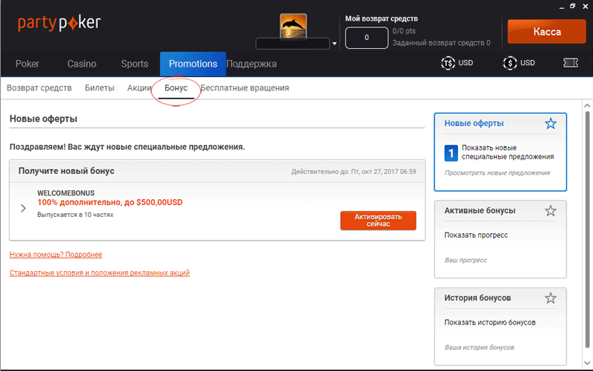Click the cash dollar balance icon
This screenshot has width=593, height=371.
click(x=509, y=64)
